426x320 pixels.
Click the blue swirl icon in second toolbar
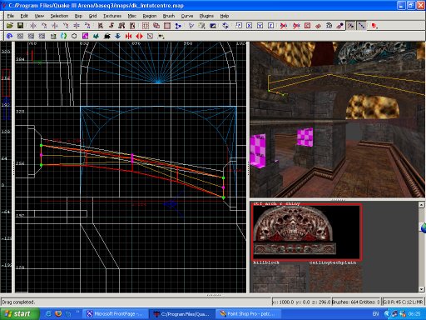(9, 36)
